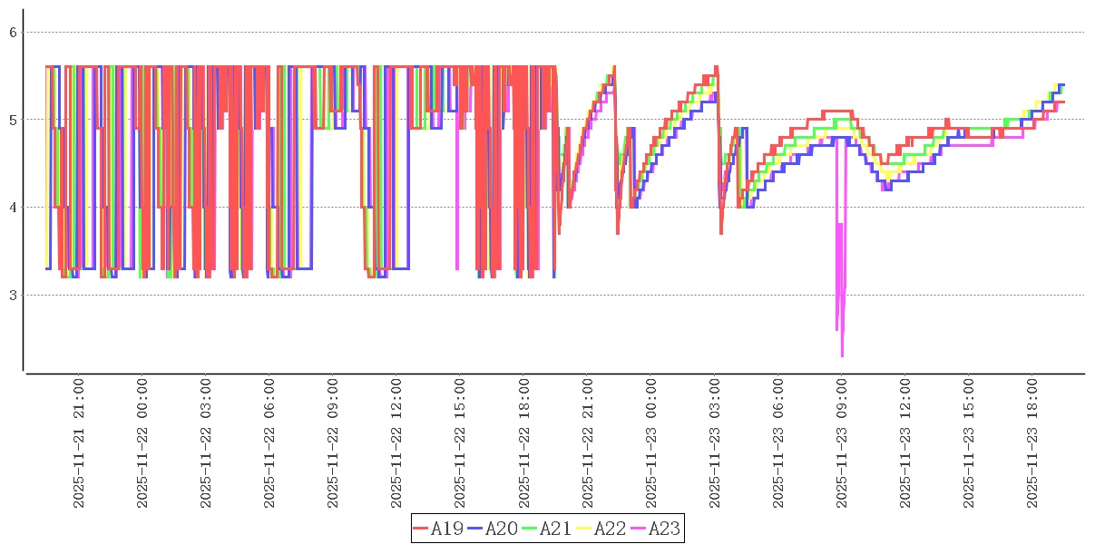
Task: Toggle the A19 series legend label
Action: (x=447, y=529)
